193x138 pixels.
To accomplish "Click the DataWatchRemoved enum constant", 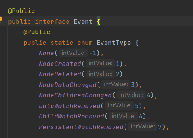I will [x=70, y=106].
